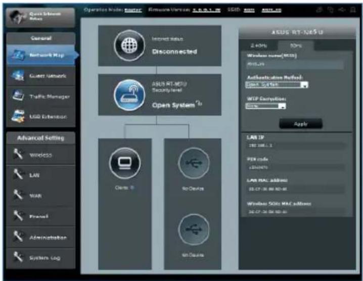Screen dimensions: 363x281
Task: Click the LAN wrench icon
Action: coord(18,174)
